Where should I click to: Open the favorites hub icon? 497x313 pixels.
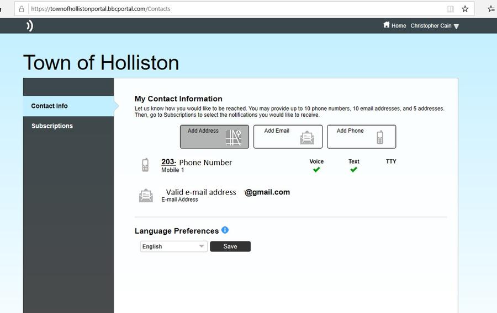click(491, 9)
